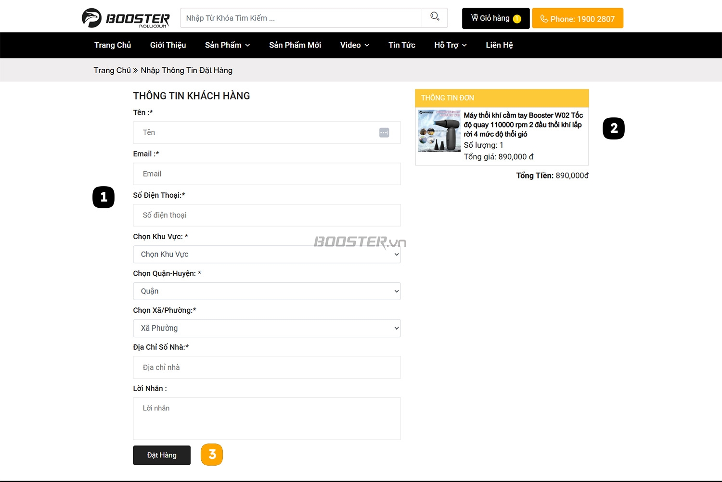The image size is (722, 482).
Task: Click the Máy thổi khí cầm tay product title
Action: tap(523, 125)
